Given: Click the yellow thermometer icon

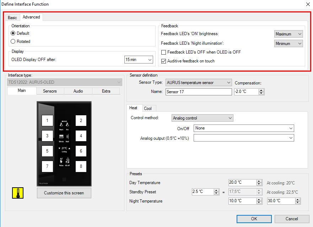Looking at the screenshot, I should pyautogui.click(x=17, y=193).
